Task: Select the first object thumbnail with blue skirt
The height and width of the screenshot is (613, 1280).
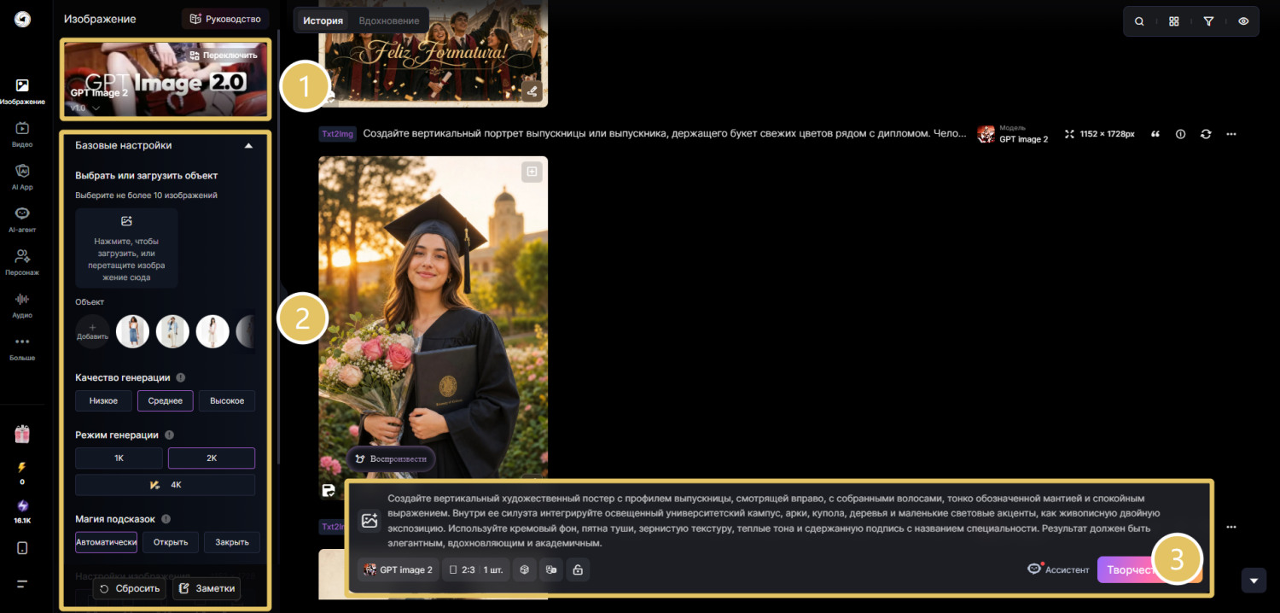Action: [x=132, y=331]
